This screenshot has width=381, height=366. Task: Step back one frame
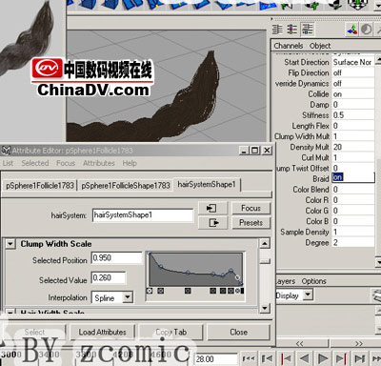click(x=267, y=358)
